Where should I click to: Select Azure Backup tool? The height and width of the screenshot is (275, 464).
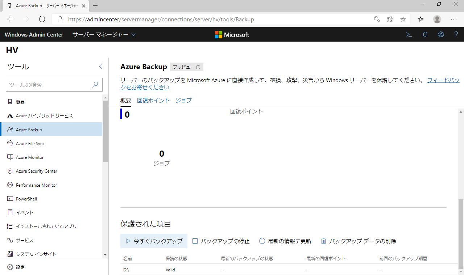[x=51, y=130]
